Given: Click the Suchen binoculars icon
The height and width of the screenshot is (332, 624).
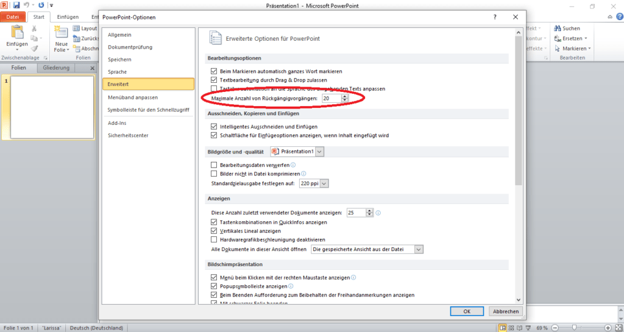Looking at the screenshot, I should tap(558, 29).
